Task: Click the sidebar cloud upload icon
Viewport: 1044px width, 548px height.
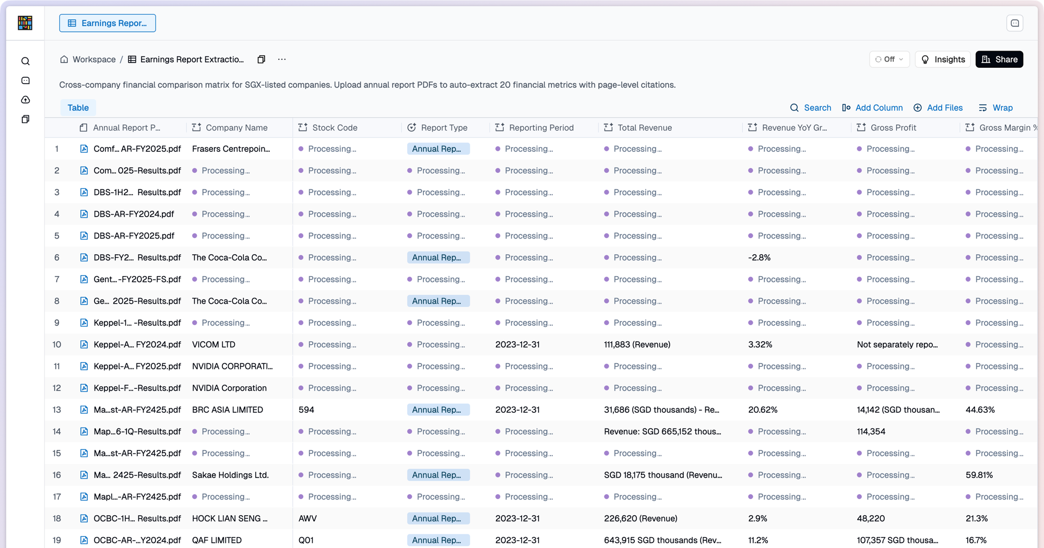Action: pyautogui.click(x=26, y=100)
